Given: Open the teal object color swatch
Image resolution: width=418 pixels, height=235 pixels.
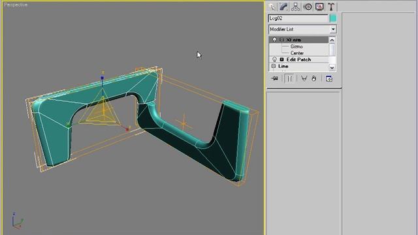Looking at the screenshot, I should tap(333, 18).
